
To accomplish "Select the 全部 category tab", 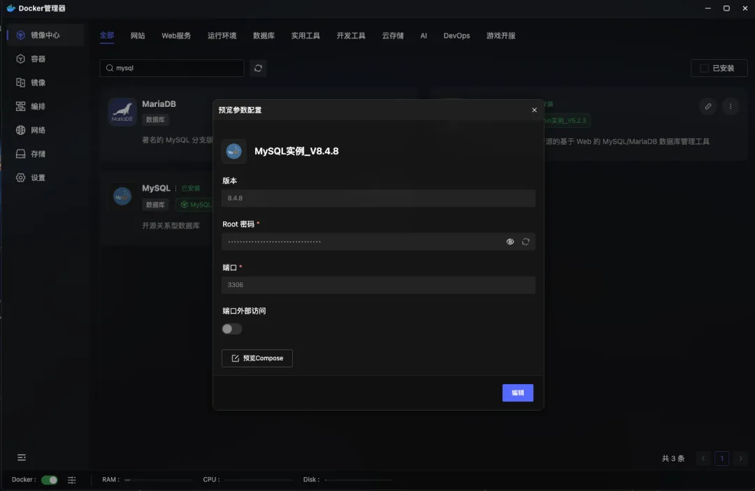I will 107,36.
